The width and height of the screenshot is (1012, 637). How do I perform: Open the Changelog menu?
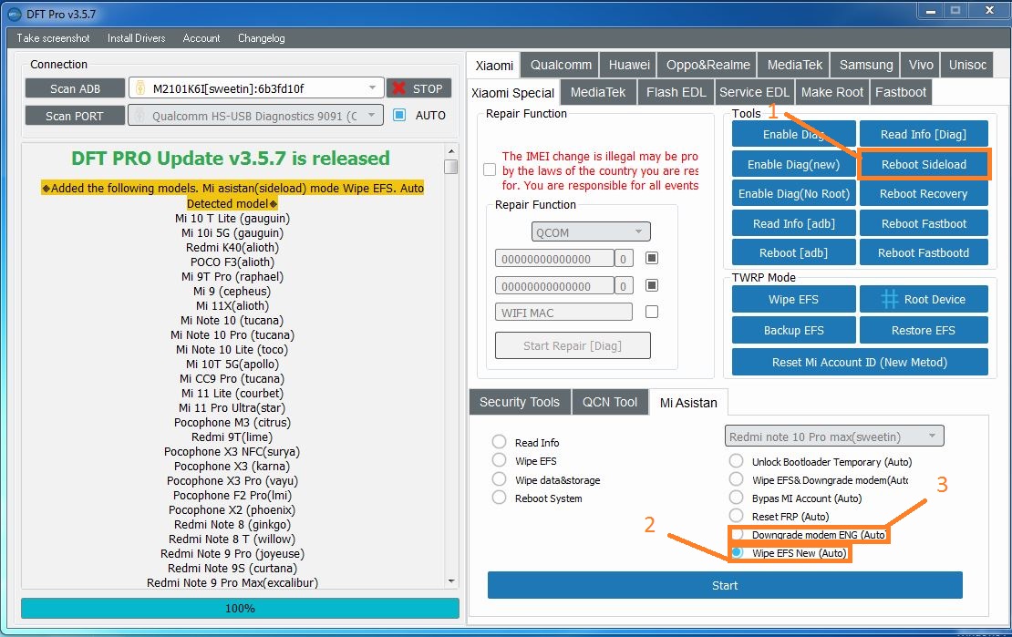coord(262,38)
